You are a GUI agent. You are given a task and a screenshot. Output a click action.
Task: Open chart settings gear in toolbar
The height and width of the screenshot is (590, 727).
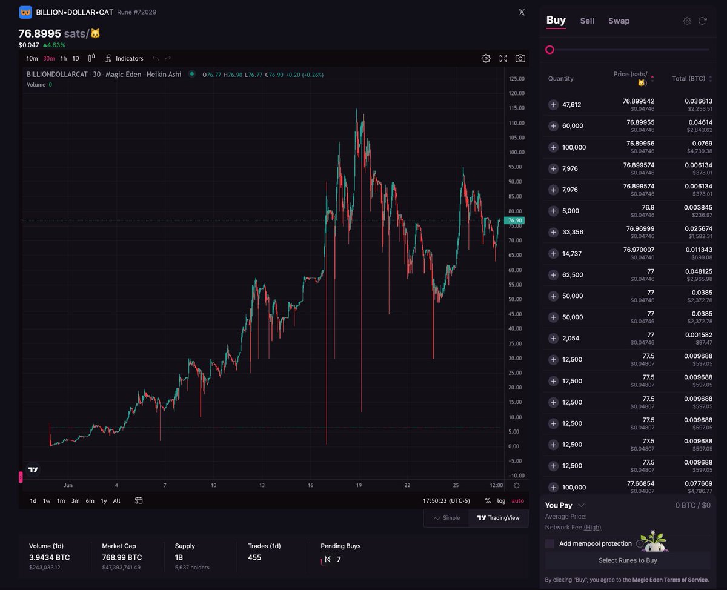pyautogui.click(x=486, y=58)
